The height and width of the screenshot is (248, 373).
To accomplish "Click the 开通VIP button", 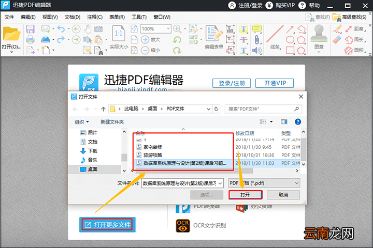I will coord(275,83).
